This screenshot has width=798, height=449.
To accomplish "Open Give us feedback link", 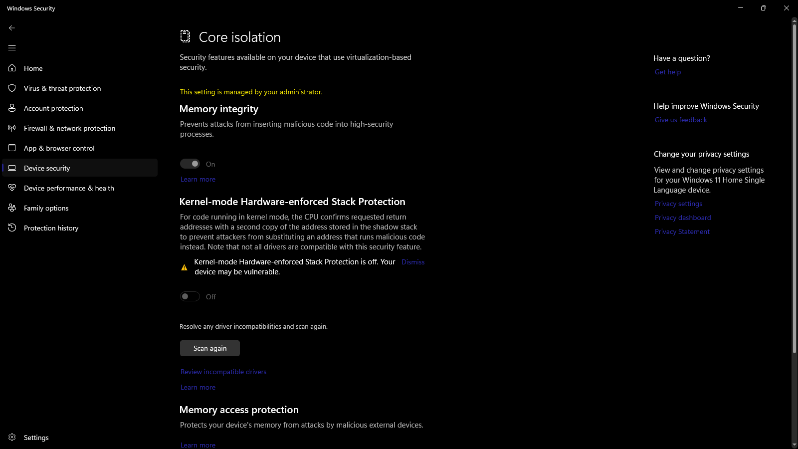I will tap(681, 120).
